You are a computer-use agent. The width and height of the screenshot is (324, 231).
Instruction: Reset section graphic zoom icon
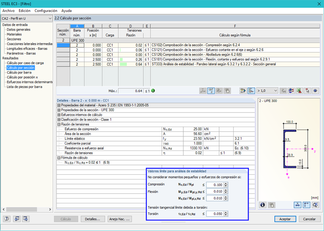pyautogui.click(x=315, y=205)
